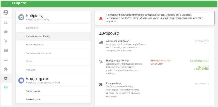Open the customers people sidebar icon
Screen dimensions: 218x107
6,60
